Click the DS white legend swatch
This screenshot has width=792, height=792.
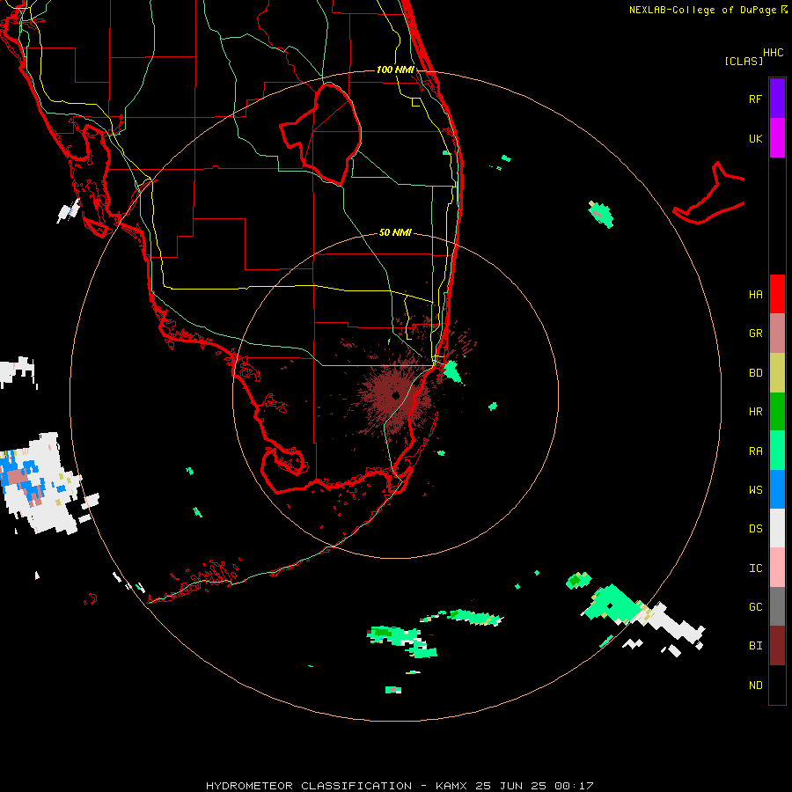pos(777,528)
